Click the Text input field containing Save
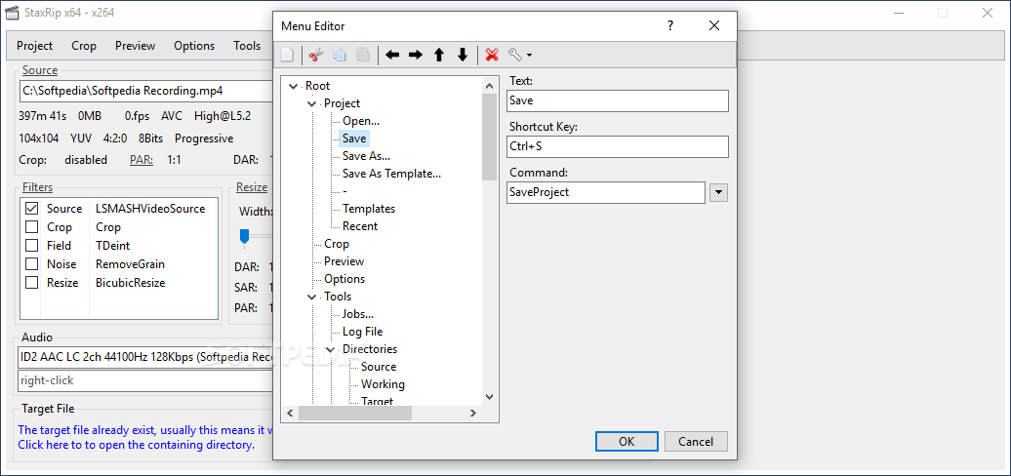The image size is (1011, 476). (618, 100)
